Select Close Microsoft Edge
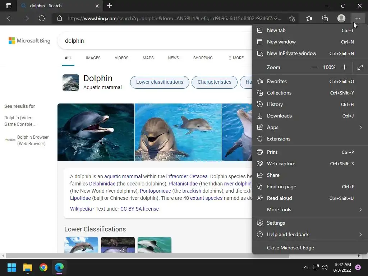 (x=310, y=248)
